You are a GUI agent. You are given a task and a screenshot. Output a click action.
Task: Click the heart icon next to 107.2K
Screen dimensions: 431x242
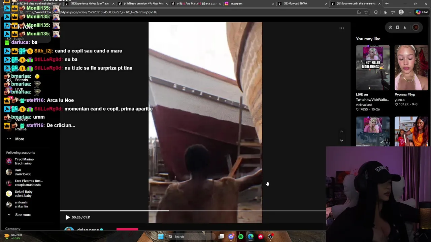click(396, 105)
